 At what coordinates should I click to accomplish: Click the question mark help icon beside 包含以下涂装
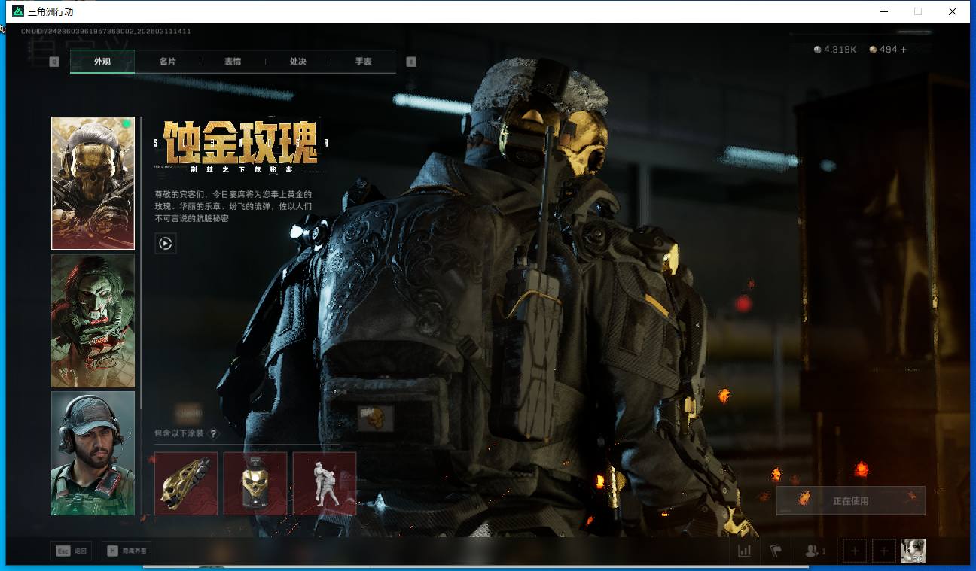click(214, 433)
